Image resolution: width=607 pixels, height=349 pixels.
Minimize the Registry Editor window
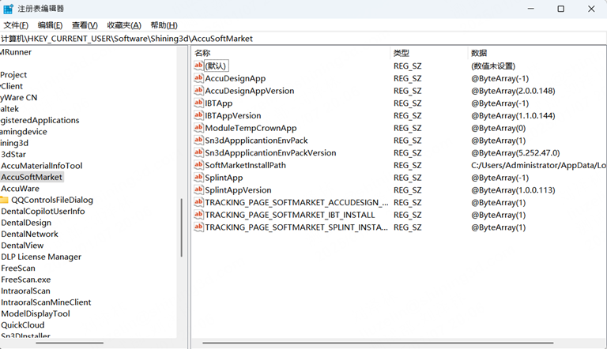[531, 9]
